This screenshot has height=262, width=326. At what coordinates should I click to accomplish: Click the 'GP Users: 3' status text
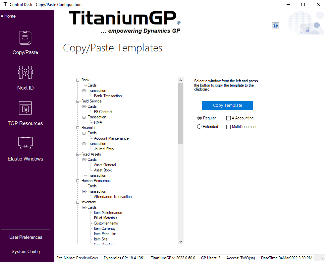coord(211,258)
